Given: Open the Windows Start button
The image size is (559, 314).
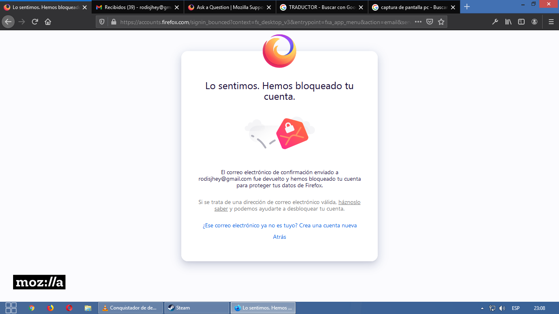Looking at the screenshot, I should click(11, 308).
